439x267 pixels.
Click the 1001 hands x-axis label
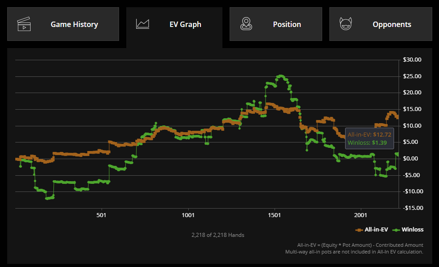tap(188, 215)
